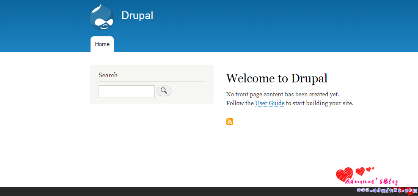Click the Drupal site name
This screenshot has width=418, height=196.
pos(137,16)
